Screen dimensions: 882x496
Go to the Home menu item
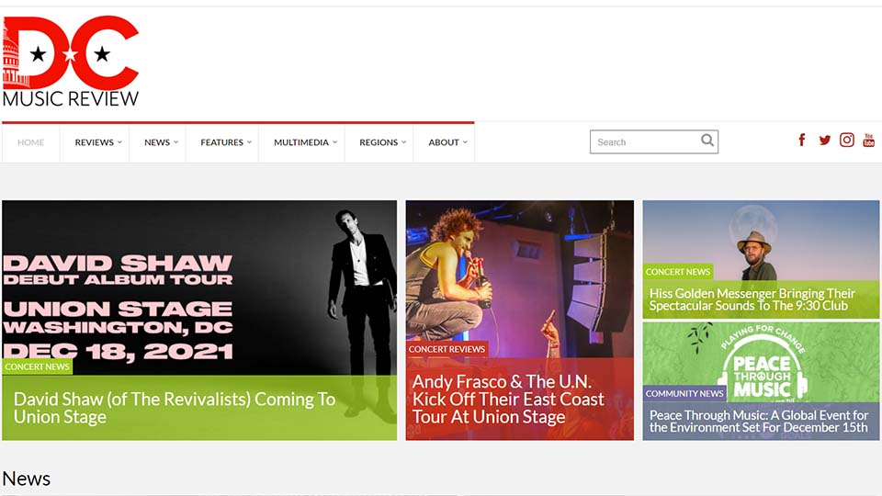pyautogui.click(x=31, y=143)
